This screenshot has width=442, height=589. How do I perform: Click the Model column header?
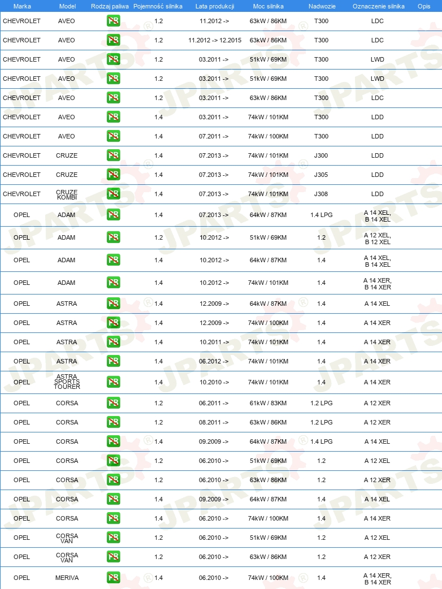tap(68, 6)
